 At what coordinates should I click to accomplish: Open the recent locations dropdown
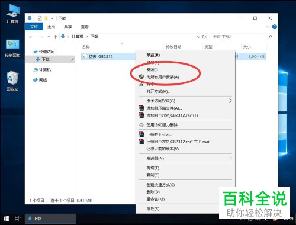(x=49, y=37)
